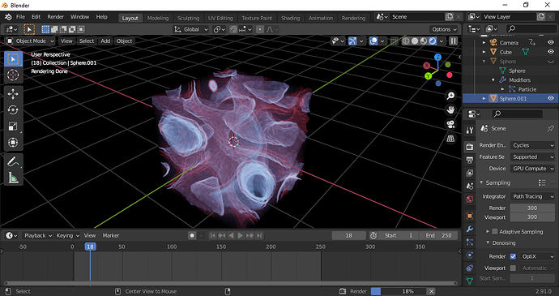The height and width of the screenshot is (296, 559).
Task: Switch to the Shading workspace tab
Action: [x=290, y=18]
